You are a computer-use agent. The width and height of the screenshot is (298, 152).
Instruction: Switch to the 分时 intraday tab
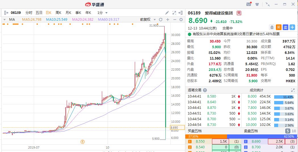(29, 13)
